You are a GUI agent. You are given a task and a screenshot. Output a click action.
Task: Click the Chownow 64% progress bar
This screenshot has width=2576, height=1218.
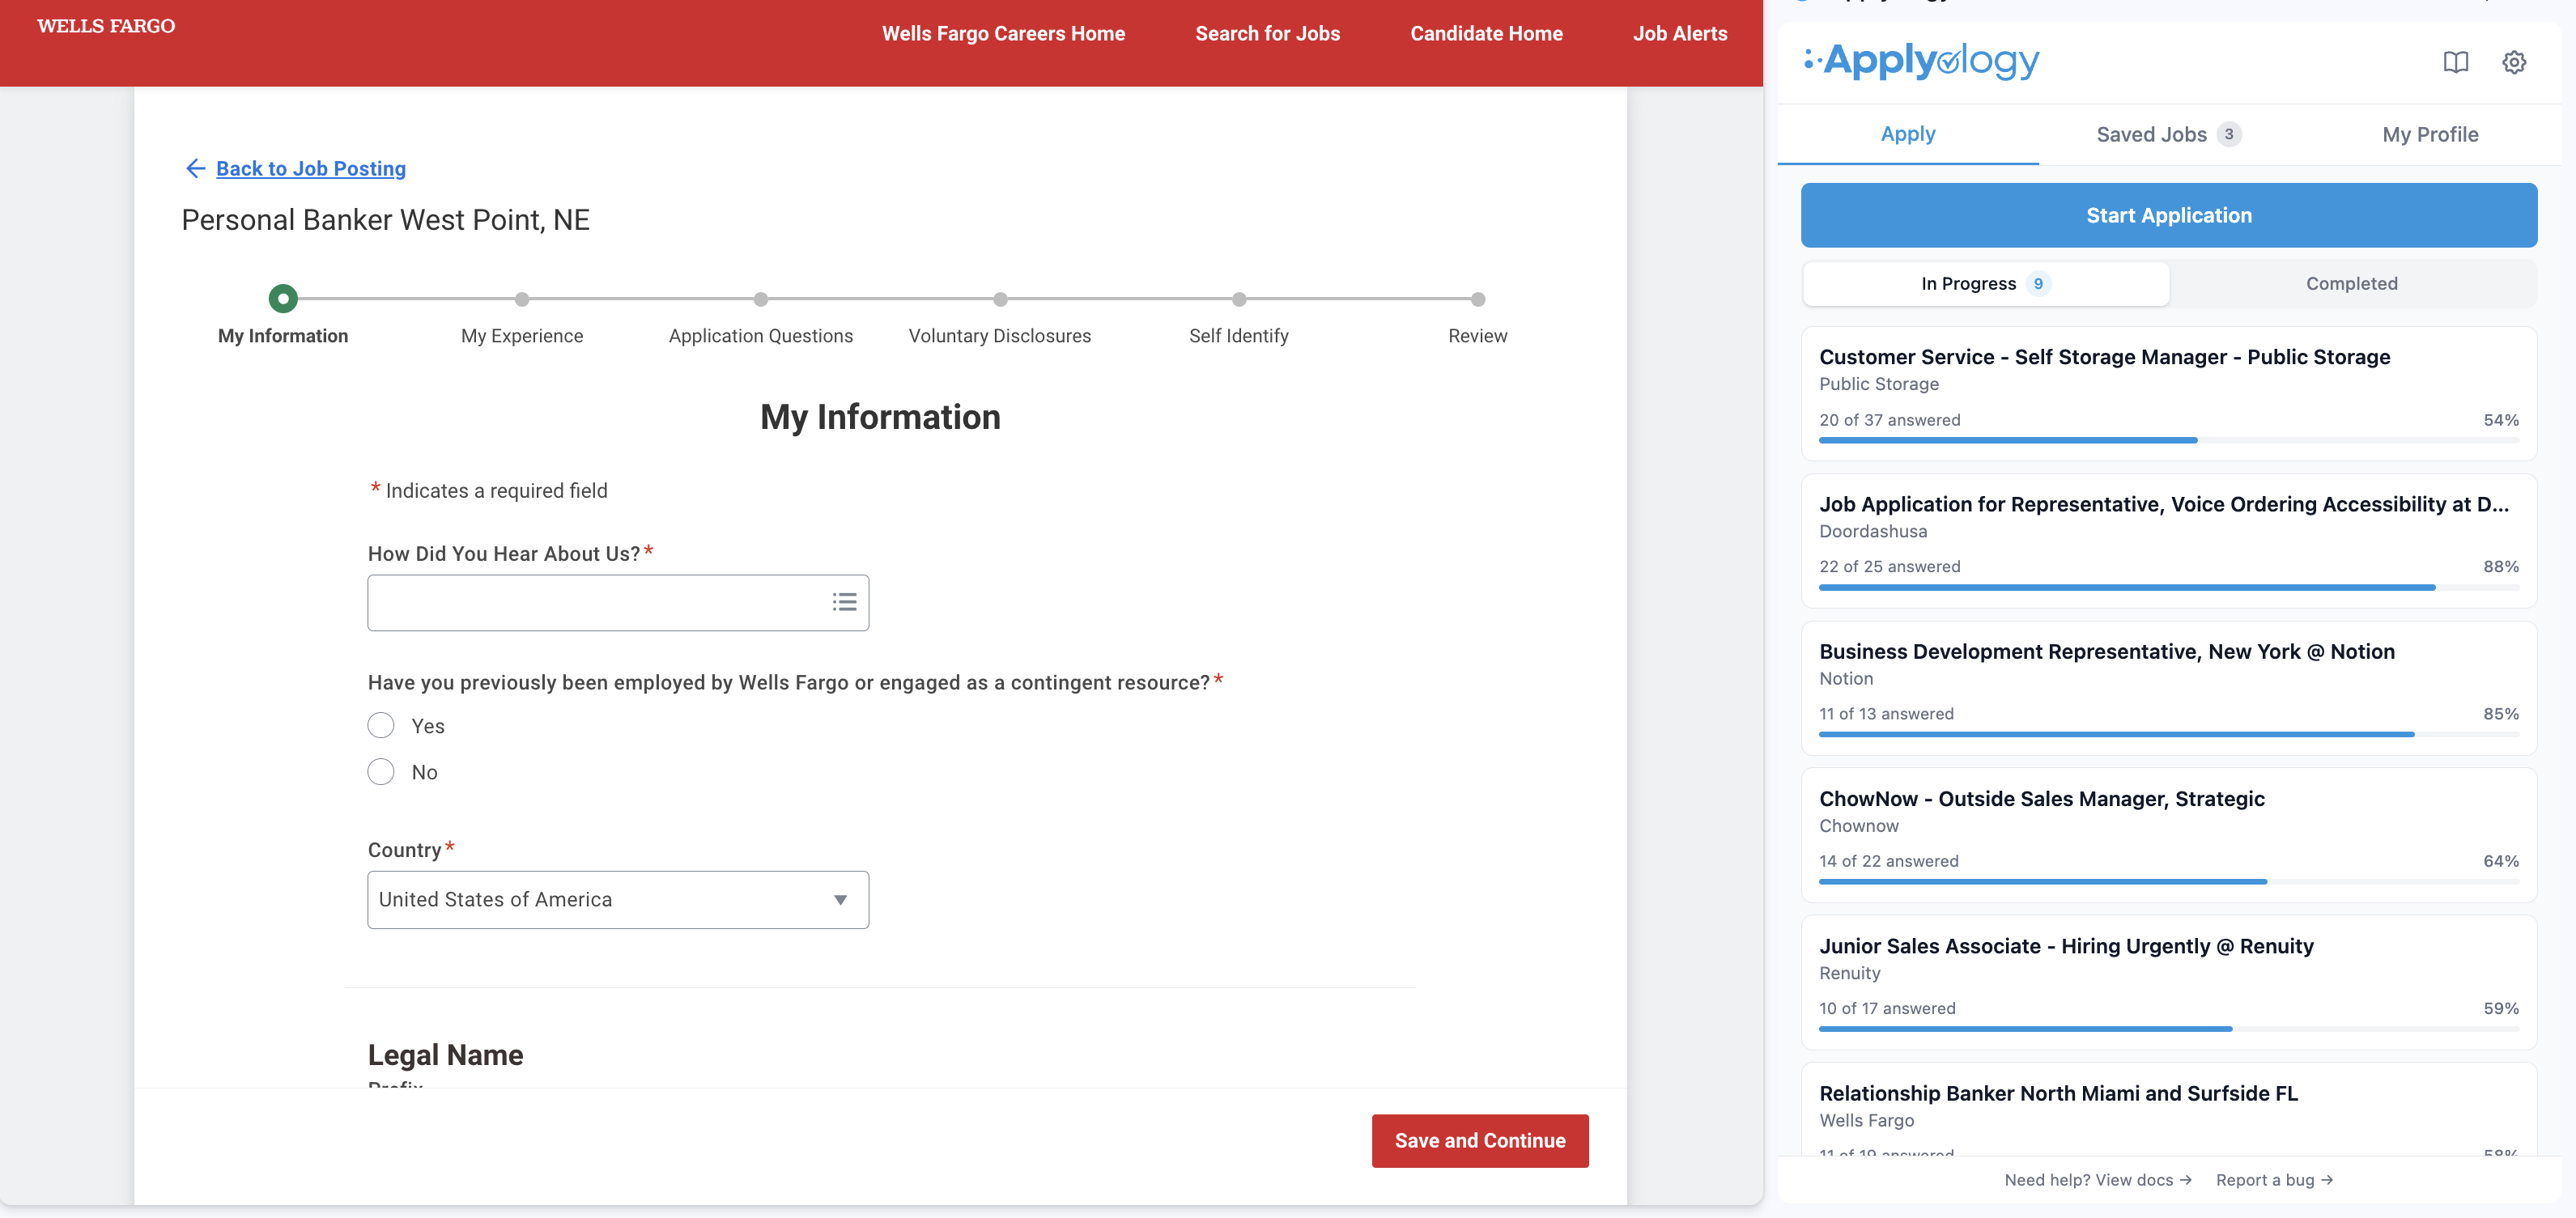pyautogui.click(x=2168, y=881)
